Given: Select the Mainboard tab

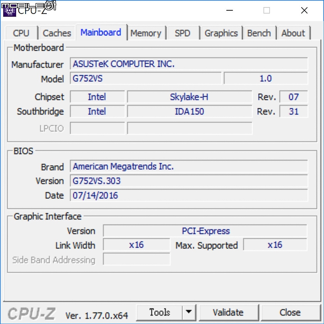Looking at the screenshot, I should pyautogui.click(x=101, y=32).
